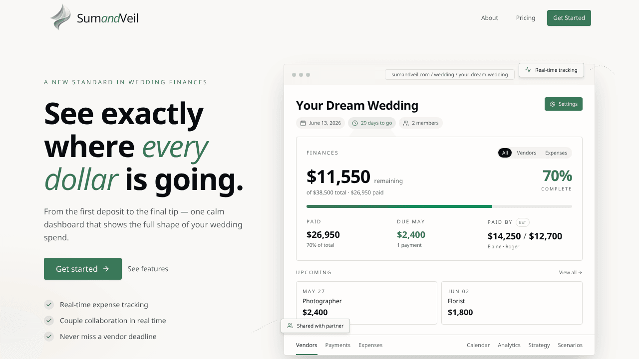Open the About page link

pyautogui.click(x=490, y=18)
